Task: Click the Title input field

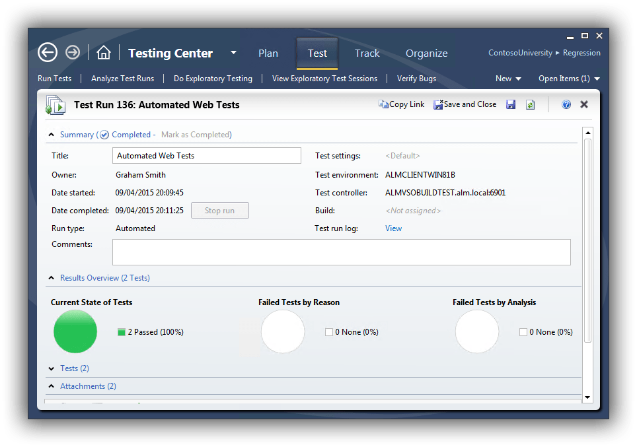Action: (207, 156)
